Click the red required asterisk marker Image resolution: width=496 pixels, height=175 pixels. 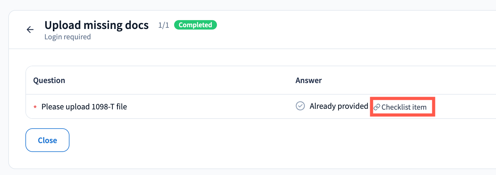tap(35, 107)
